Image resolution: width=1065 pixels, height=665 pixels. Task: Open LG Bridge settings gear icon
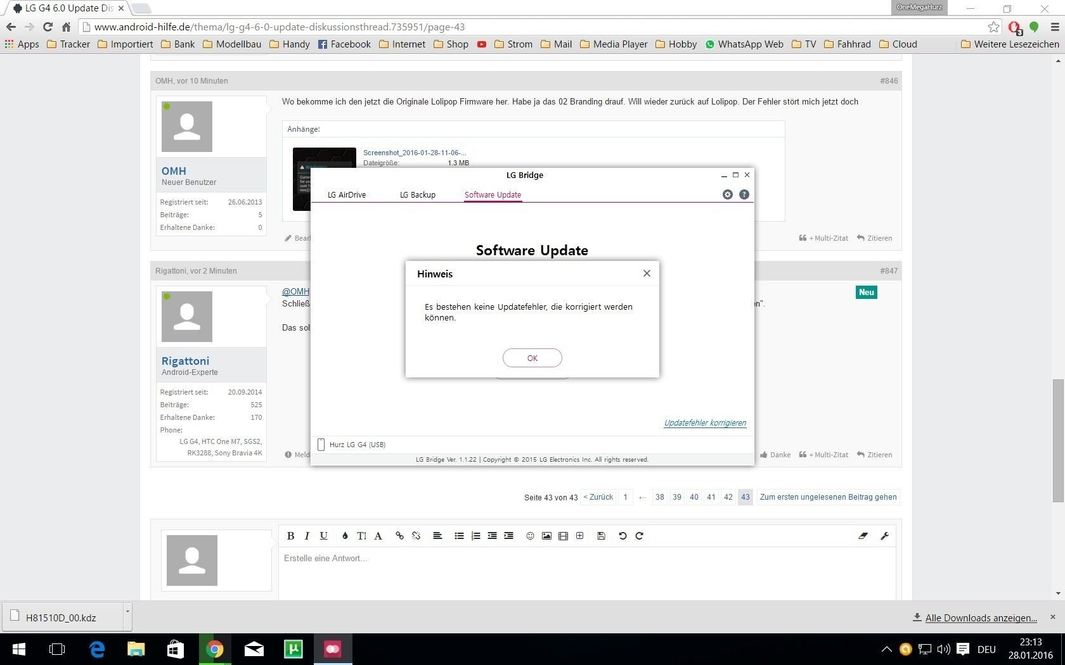point(728,194)
